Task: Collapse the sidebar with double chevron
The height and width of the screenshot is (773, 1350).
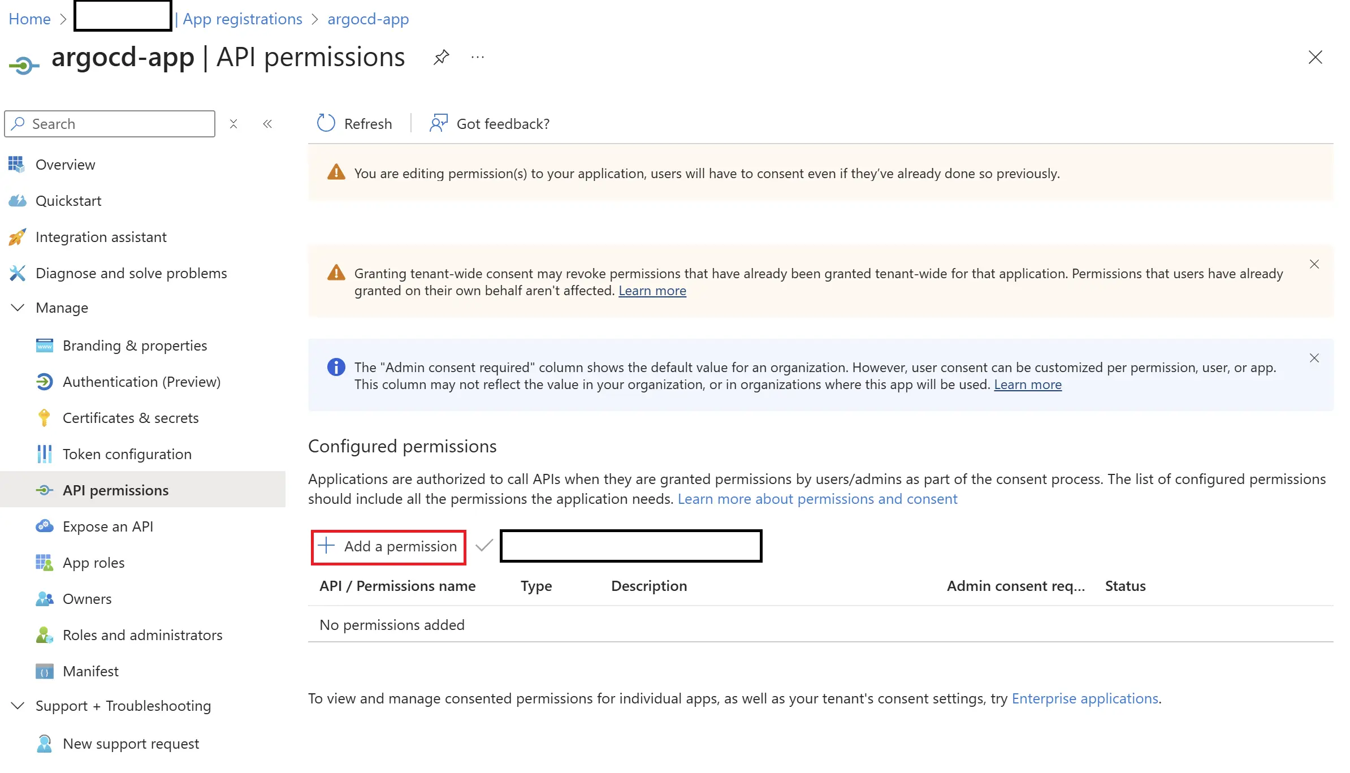Action: click(x=267, y=124)
